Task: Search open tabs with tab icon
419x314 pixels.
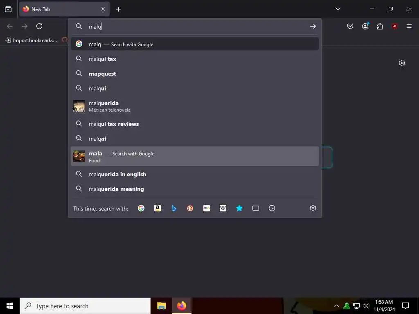Action: [x=256, y=208]
